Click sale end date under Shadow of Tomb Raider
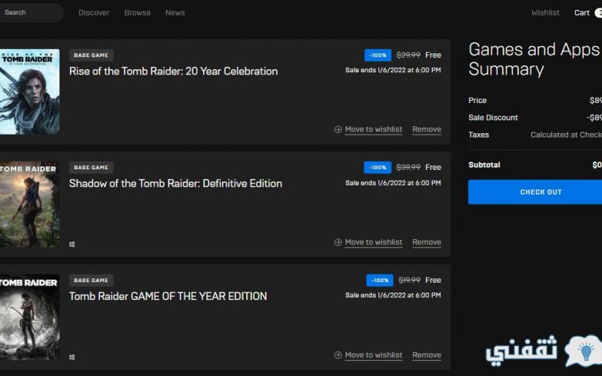This screenshot has height=376, width=602. 393,183
